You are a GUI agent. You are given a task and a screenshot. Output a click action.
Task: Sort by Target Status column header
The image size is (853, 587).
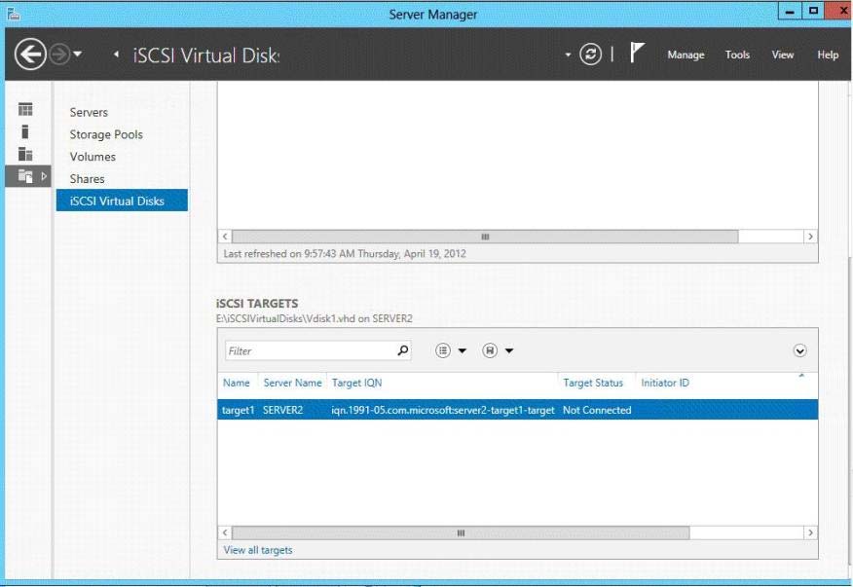(x=593, y=383)
